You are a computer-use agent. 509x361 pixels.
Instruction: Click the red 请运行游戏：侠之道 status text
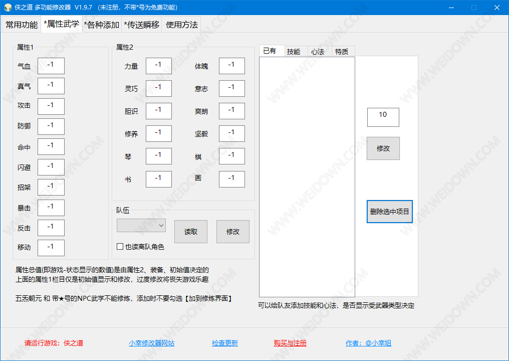click(x=54, y=343)
